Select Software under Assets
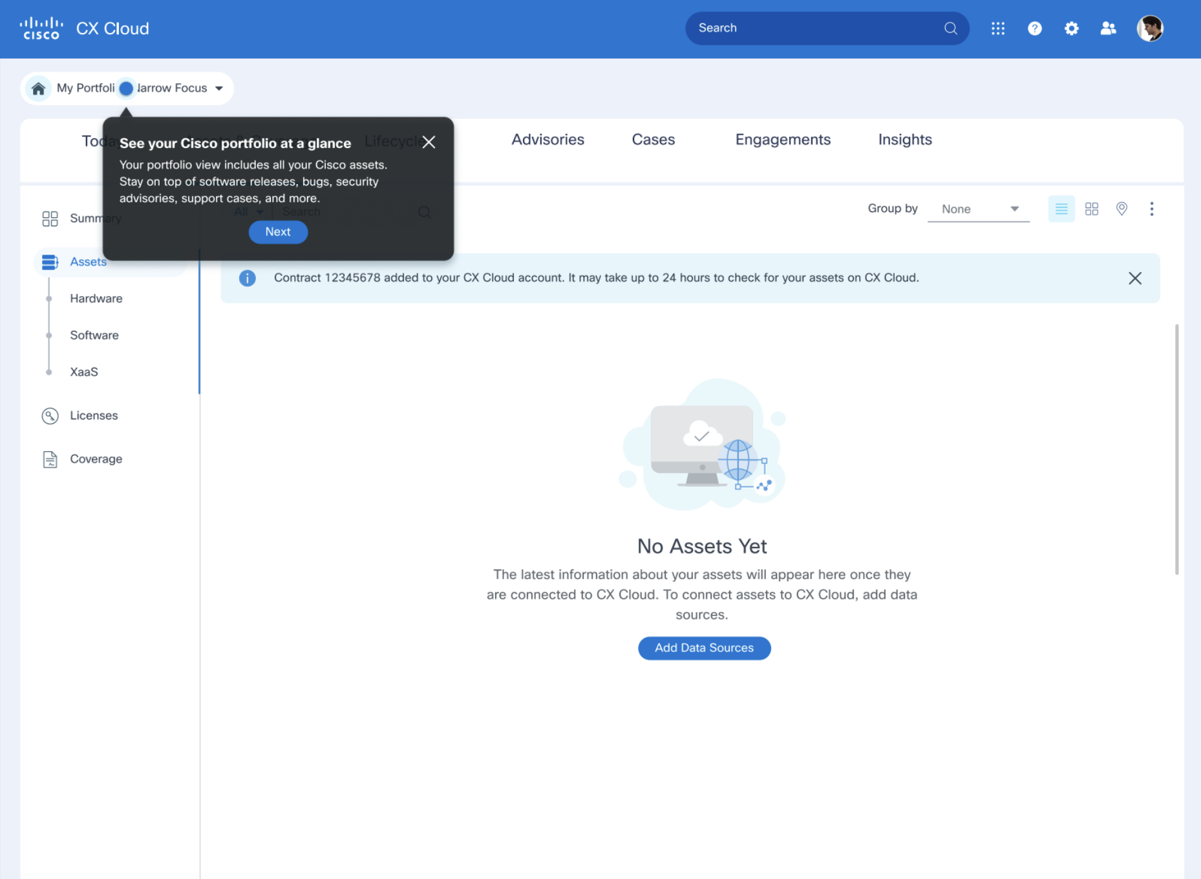1201x879 pixels. coord(94,335)
